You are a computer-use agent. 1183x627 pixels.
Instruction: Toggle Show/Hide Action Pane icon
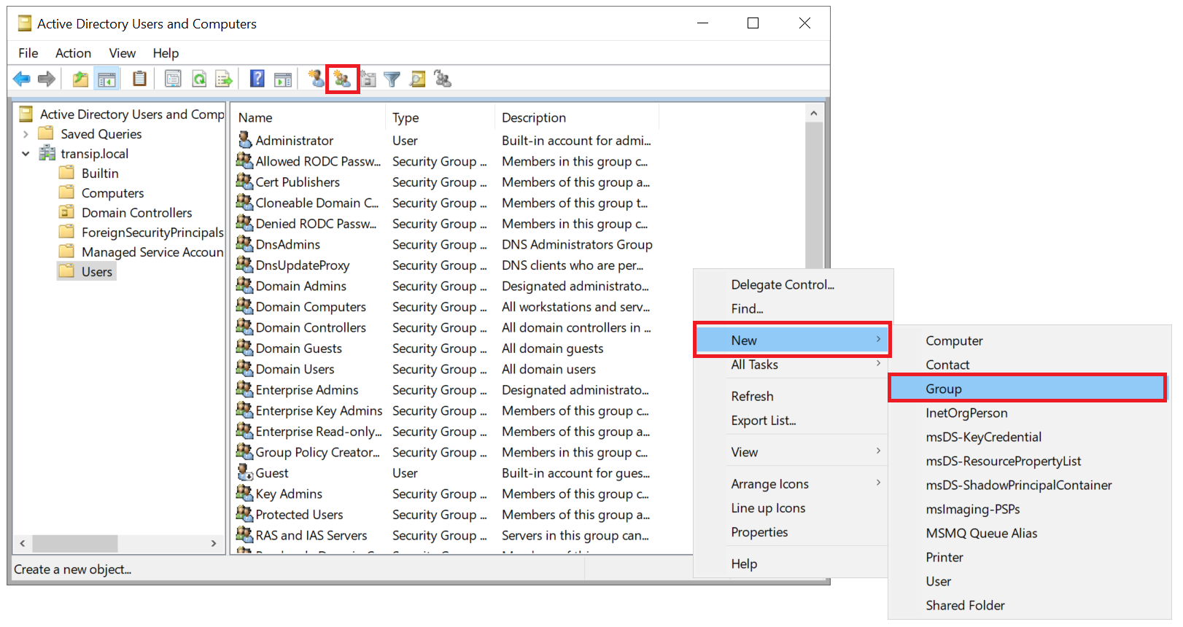tap(283, 79)
